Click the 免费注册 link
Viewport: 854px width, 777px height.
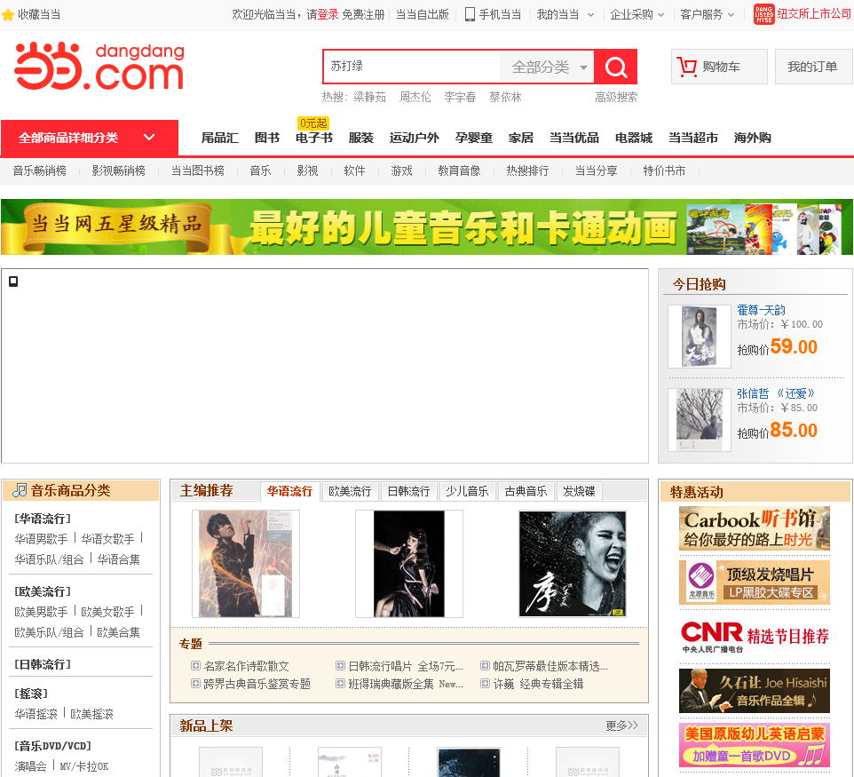(363, 15)
